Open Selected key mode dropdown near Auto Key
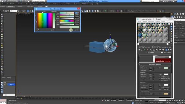Screen dimensions: 185x104 pos(160,101)
